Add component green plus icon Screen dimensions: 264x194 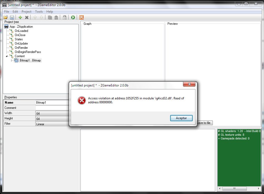click(x=20, y=17)
